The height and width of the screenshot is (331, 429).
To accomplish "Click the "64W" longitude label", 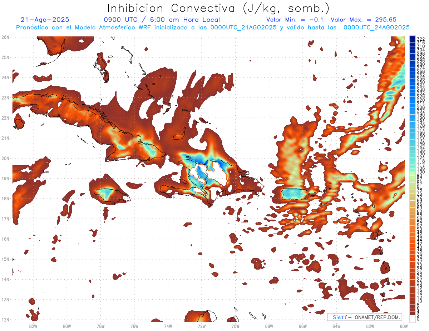I will pyautogui.click(x=336, y=326).
